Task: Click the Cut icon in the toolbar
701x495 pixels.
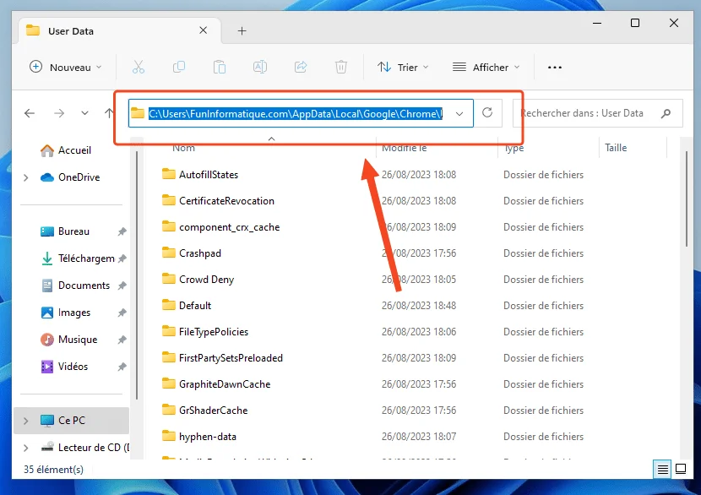Action: click(x=139, y=67)
